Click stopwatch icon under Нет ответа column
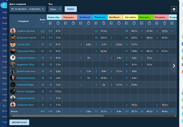 (x=134, y=23)
